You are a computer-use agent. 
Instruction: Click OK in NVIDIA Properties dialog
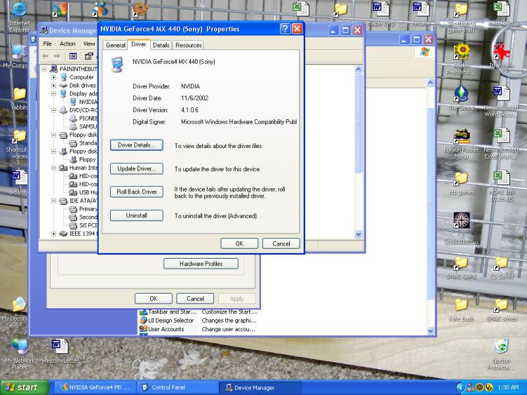(239, 244)
